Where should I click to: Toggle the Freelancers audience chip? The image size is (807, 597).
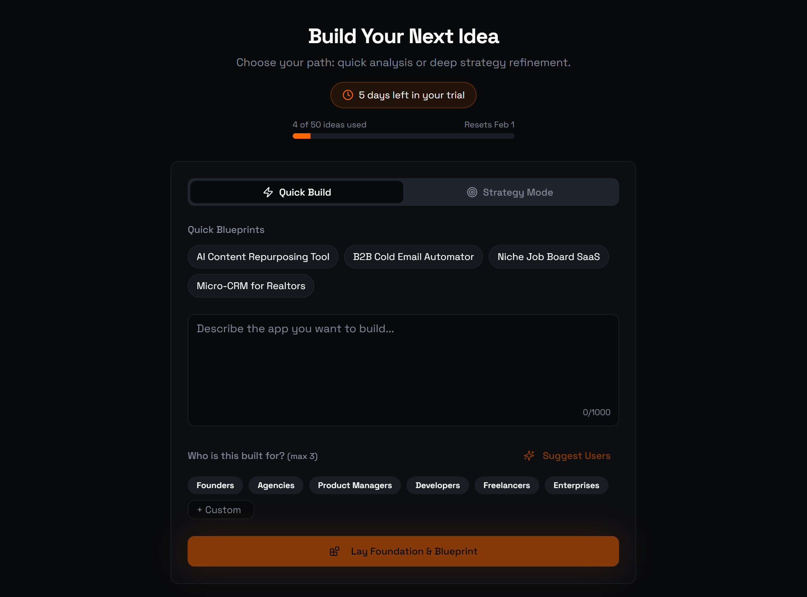point(506,485)
